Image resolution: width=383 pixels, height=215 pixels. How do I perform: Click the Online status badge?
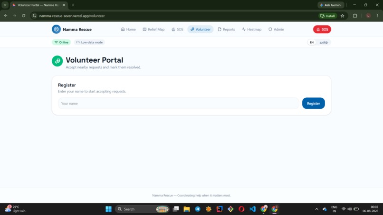[x=61, y=42]
